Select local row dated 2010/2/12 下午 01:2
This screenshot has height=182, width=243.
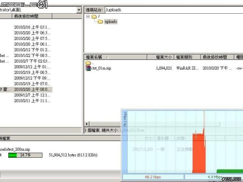[x=32, y=50]
